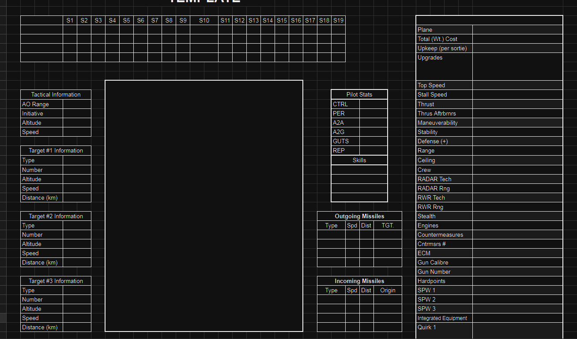This screenshot has height=339, width=577.
Task: Click the Target #3 Information header
Action: point(56,281)
